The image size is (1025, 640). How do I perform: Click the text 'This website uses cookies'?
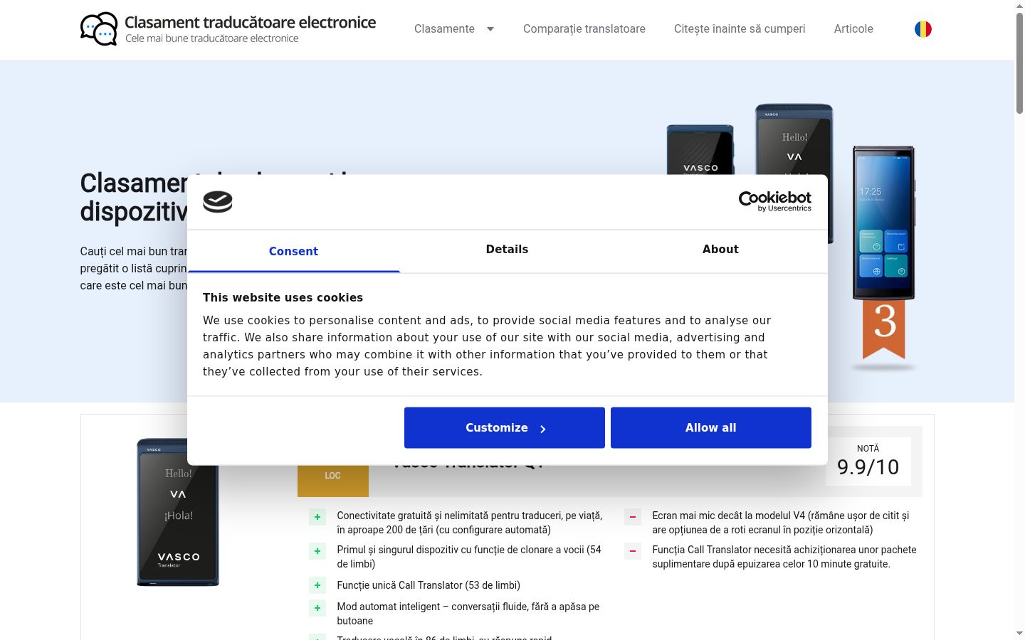283,298
